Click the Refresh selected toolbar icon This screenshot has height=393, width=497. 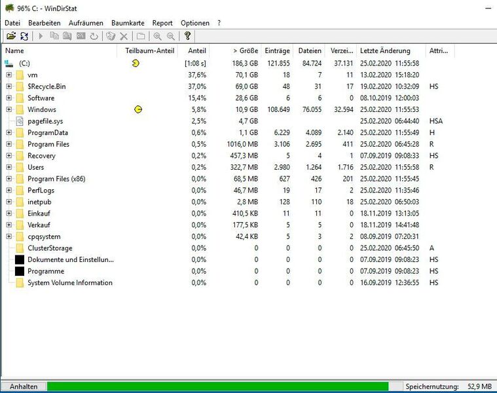pos(94,36)
